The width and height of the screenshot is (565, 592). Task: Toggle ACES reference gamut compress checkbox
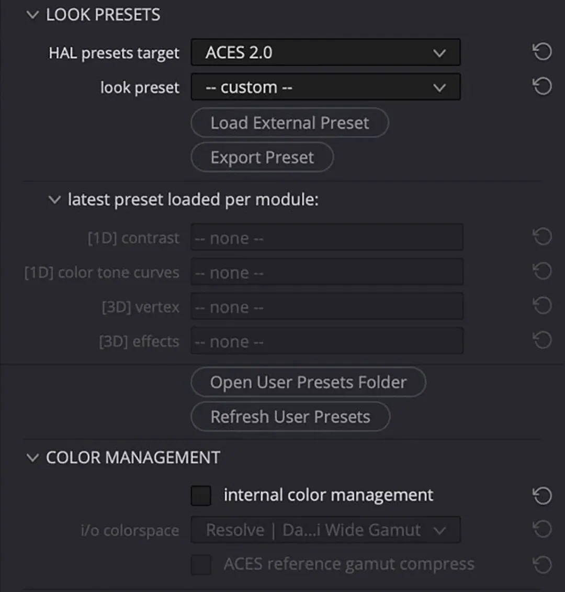[x=201, y=565]
